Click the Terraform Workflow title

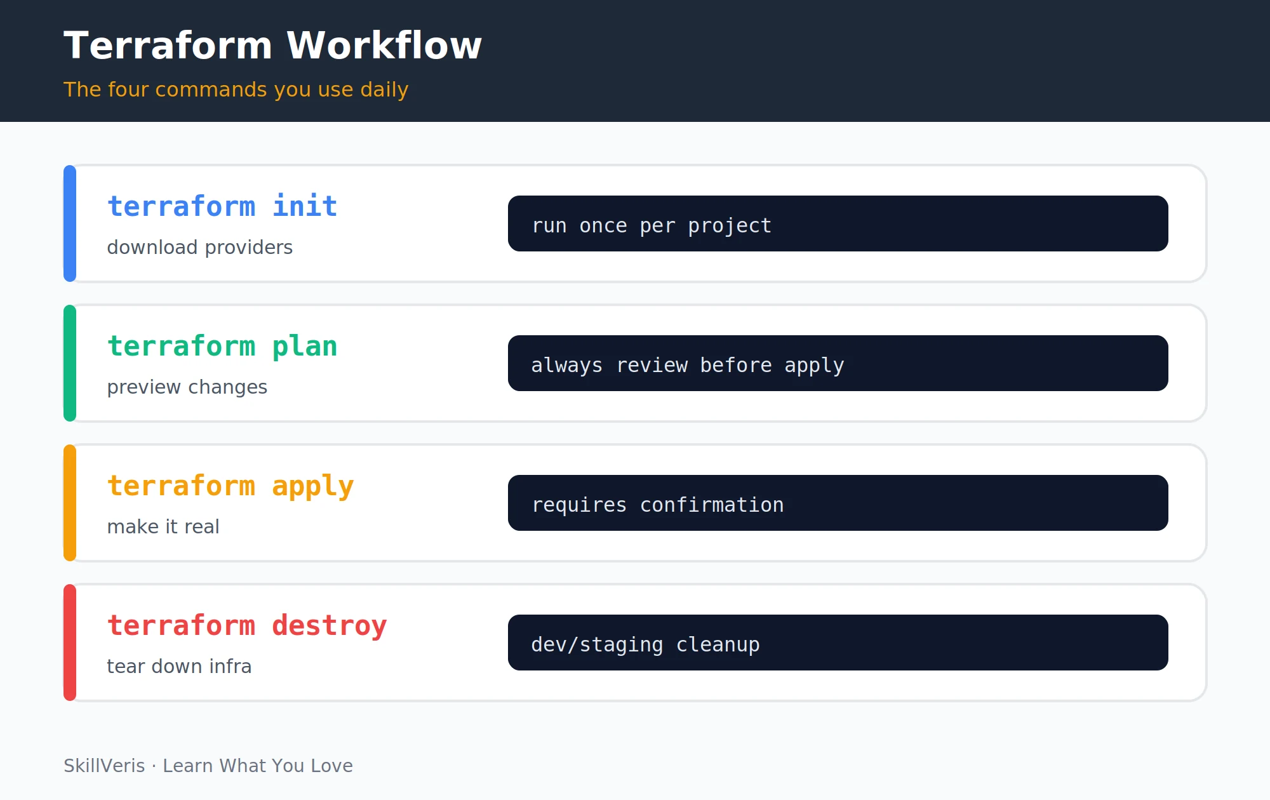coord(272,46)
